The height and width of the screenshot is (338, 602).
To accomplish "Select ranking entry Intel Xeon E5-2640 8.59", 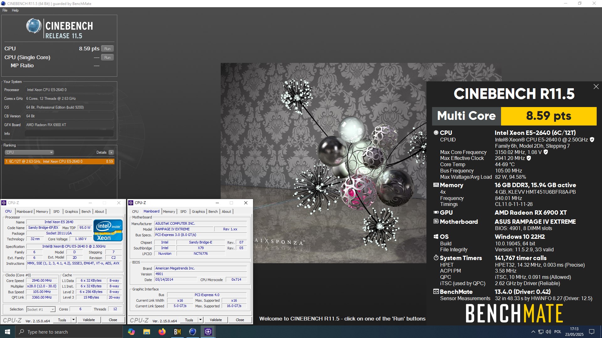I will point(59,161).
